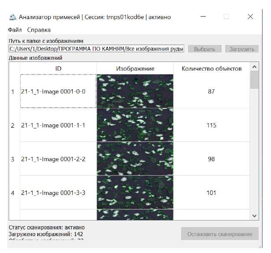Viewport: 271px width, 253px height.
Task: Click thumbnail image in row 4
Action: [135, 193]
